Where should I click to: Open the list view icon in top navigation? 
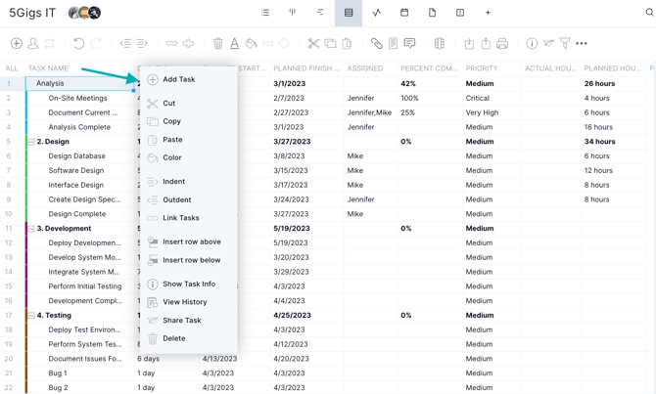[x=264, y=13]
